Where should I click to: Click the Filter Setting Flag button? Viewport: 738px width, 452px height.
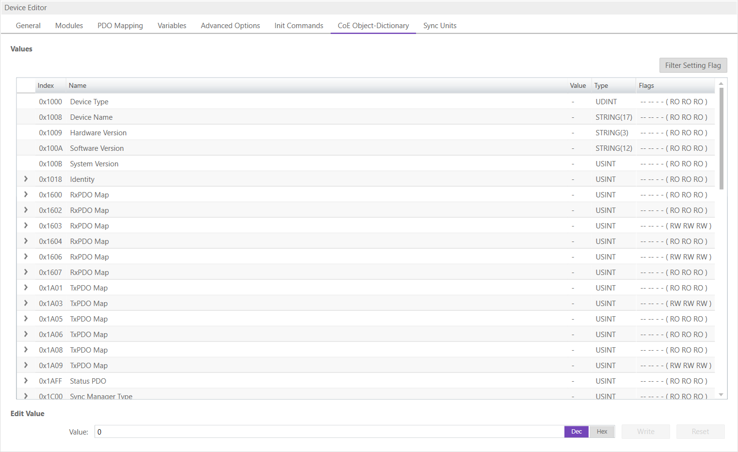click(692, 65)
